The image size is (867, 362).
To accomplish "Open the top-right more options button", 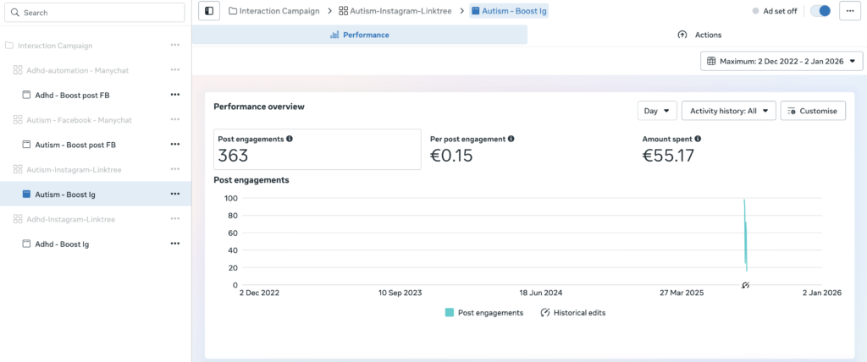I will tap(850, 11).
